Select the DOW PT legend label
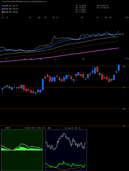Viewport: 129px width, 171px height. pyautogui.click(x=11, y=12)
